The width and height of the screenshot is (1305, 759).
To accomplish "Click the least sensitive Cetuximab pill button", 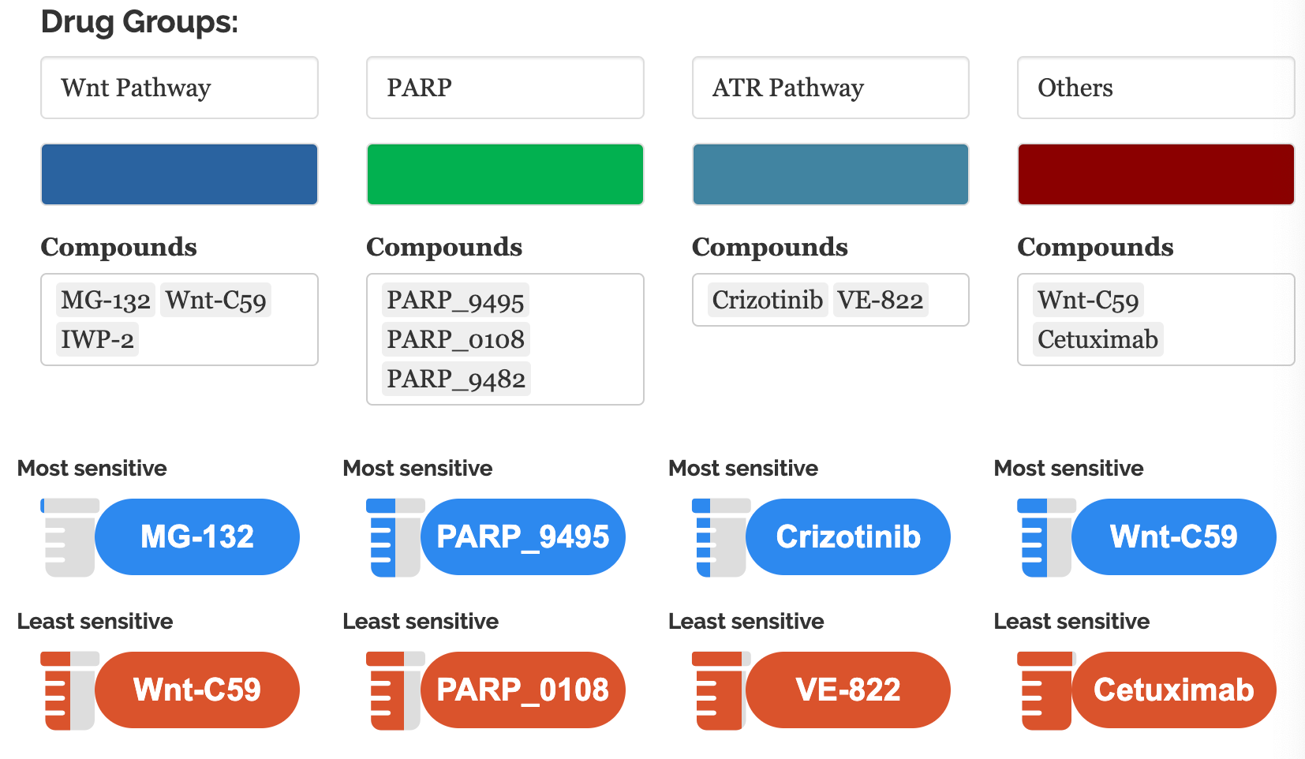I will [1173, 690].
